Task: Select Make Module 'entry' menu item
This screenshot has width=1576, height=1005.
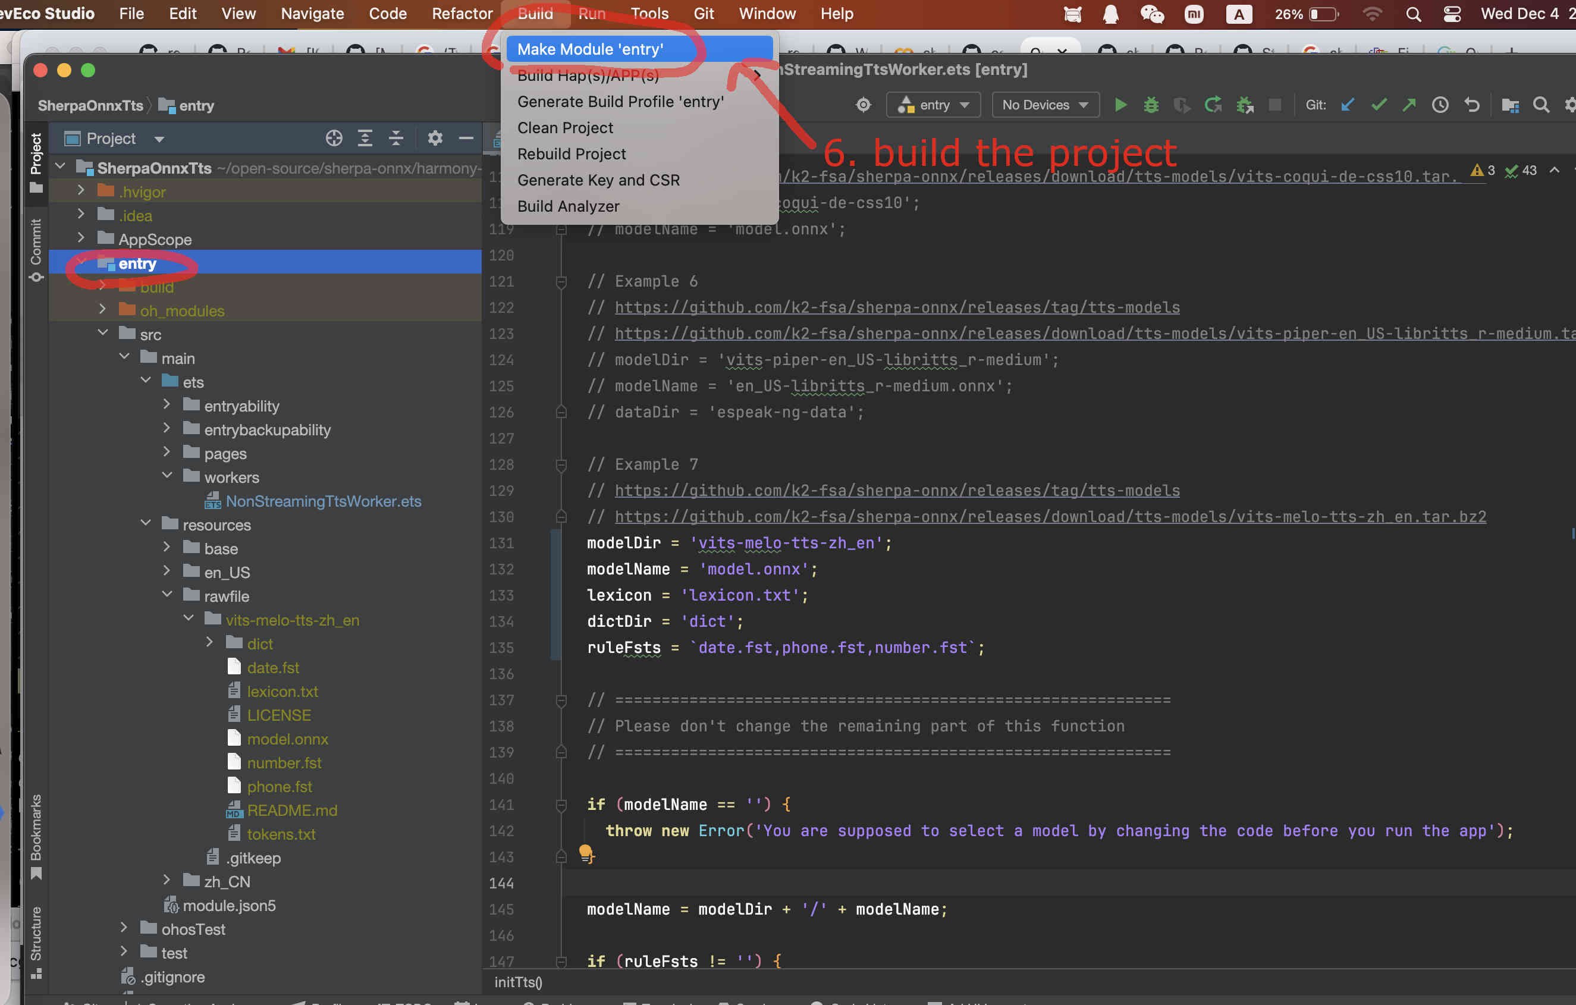Action: pos(639,49)
